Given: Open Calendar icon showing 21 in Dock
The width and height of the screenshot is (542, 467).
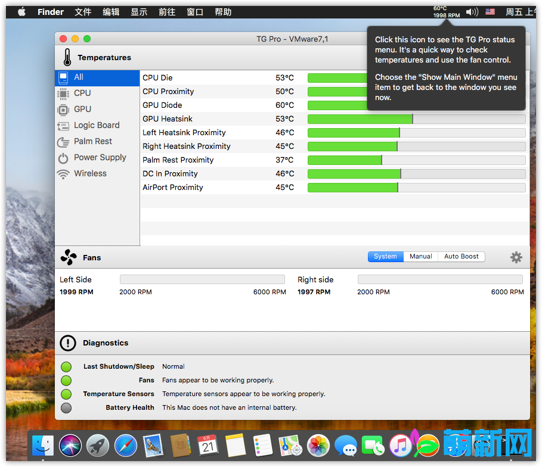Looking at the screenshot, I should (208, 446).
